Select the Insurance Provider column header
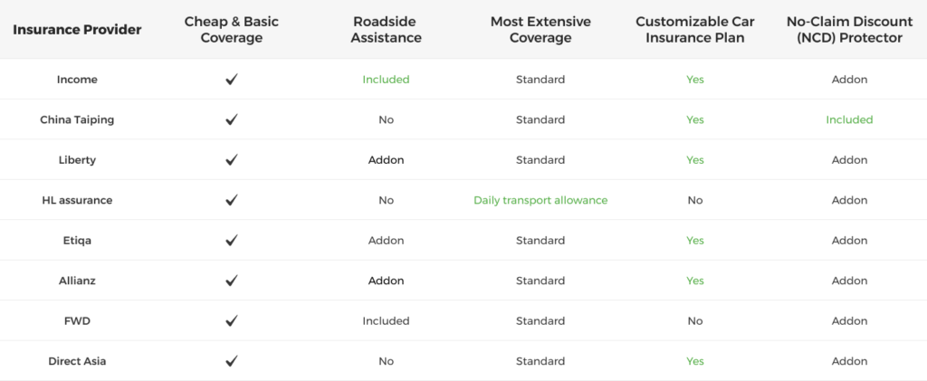Viewport: 927px width, 381px height. (x=77, y=30)
